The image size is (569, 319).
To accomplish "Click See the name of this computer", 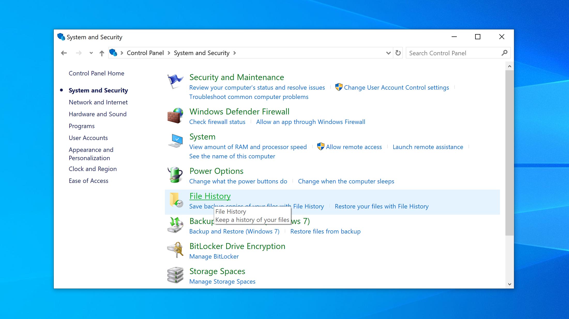I will point(232,156).
